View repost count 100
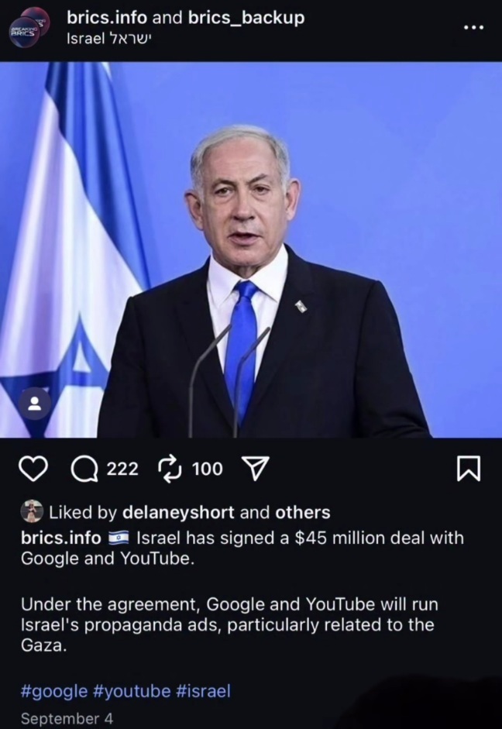The width and height of the screenshot is (502, 729). coord(208,469)
